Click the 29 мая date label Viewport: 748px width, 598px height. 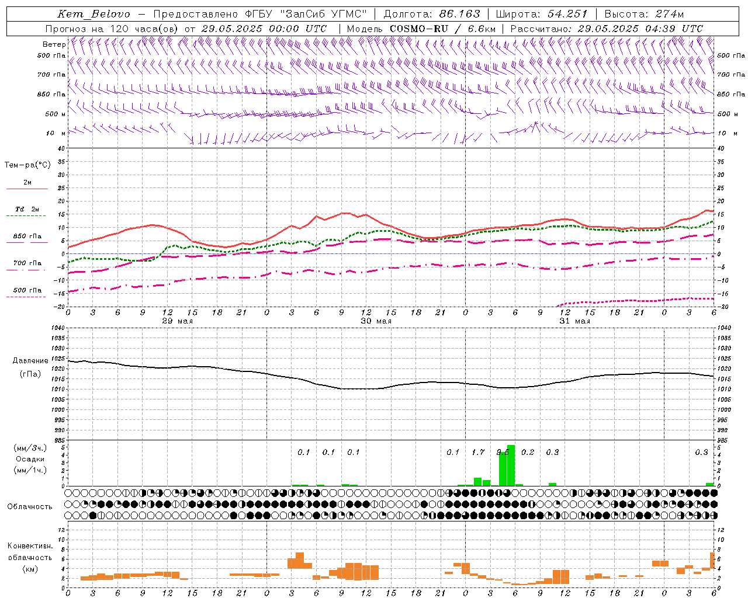[x=177, y=321]
